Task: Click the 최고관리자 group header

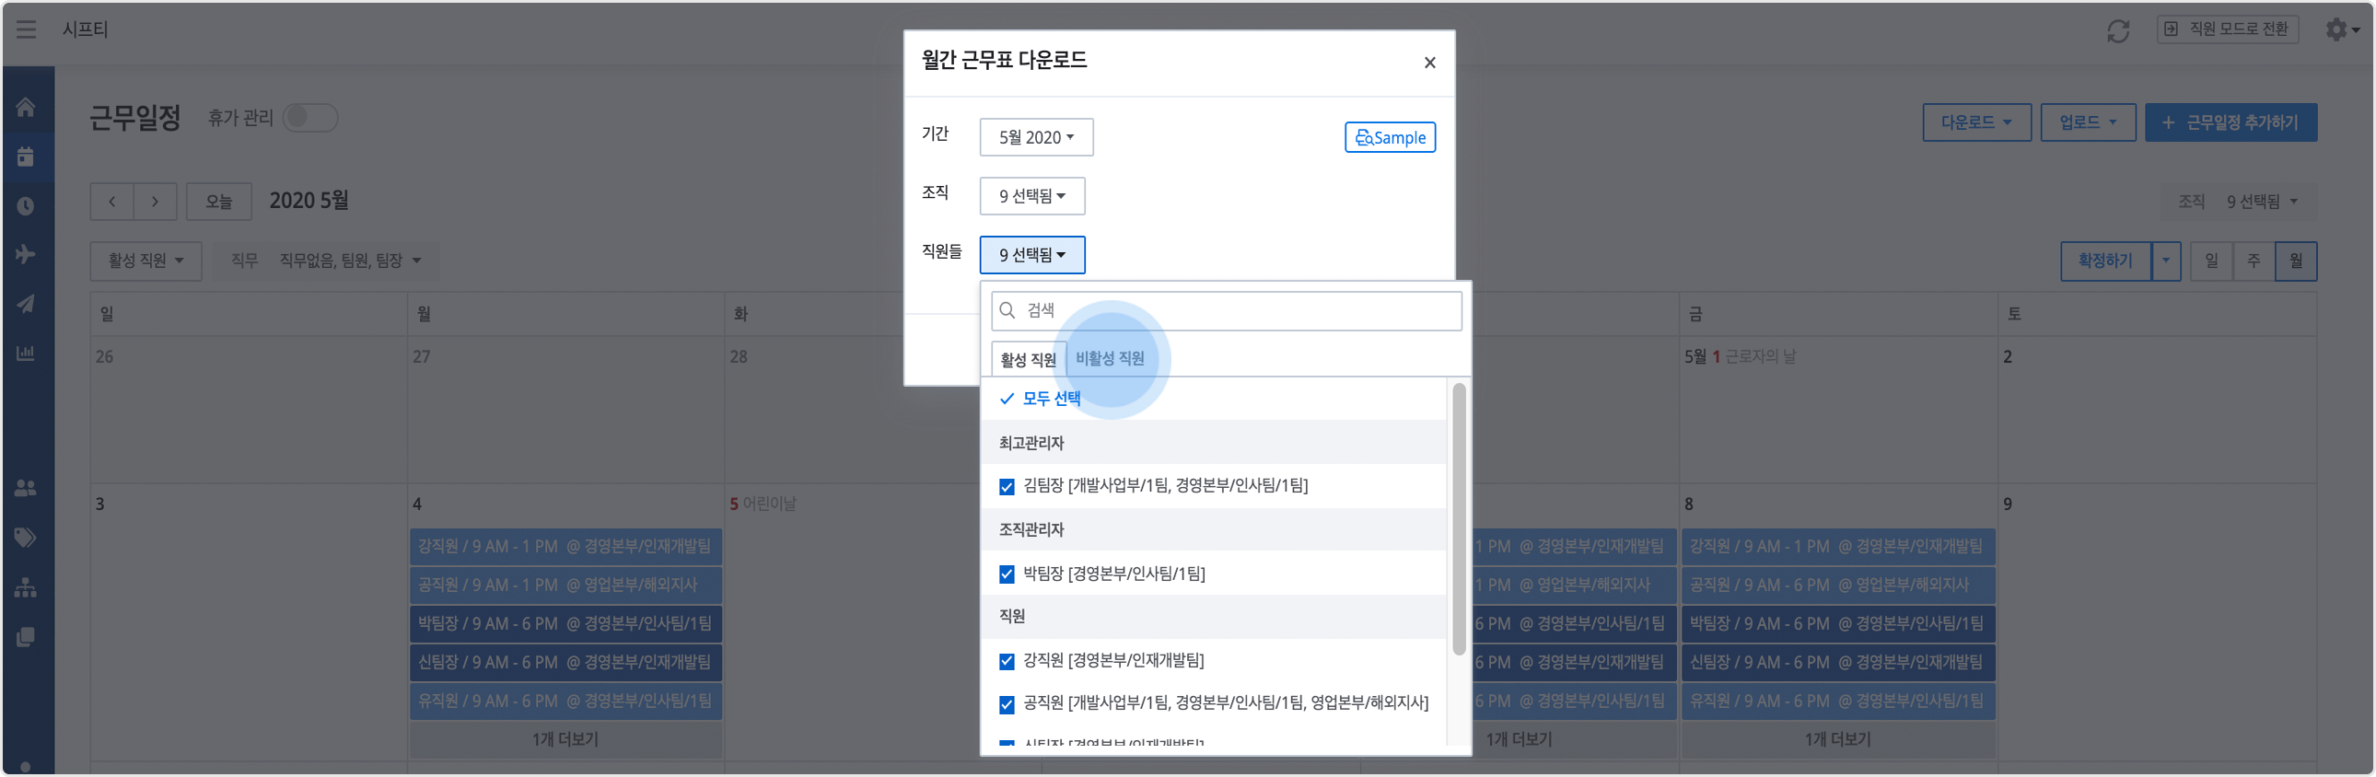Action: (1213, 444)
